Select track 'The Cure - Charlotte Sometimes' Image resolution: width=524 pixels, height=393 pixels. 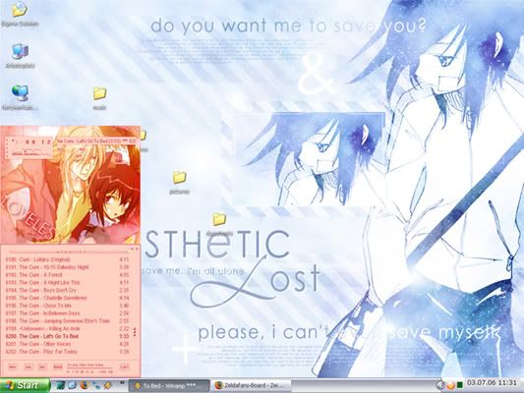click(67, 298)
